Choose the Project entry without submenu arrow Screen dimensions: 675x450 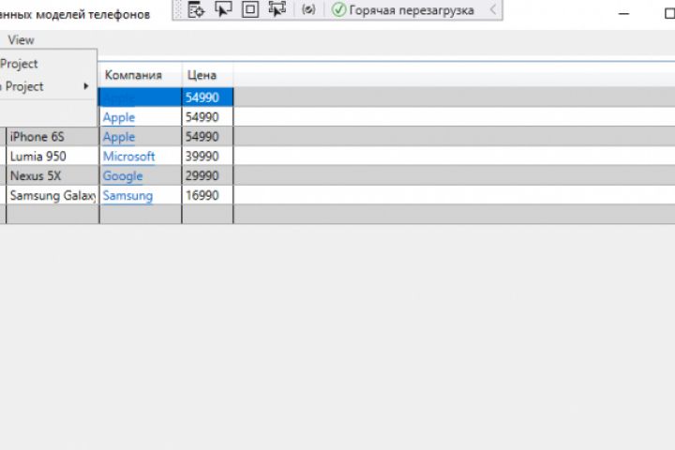coord(19,64)
